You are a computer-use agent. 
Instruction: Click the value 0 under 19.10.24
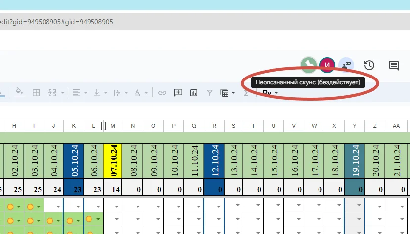tap(355, 187)
